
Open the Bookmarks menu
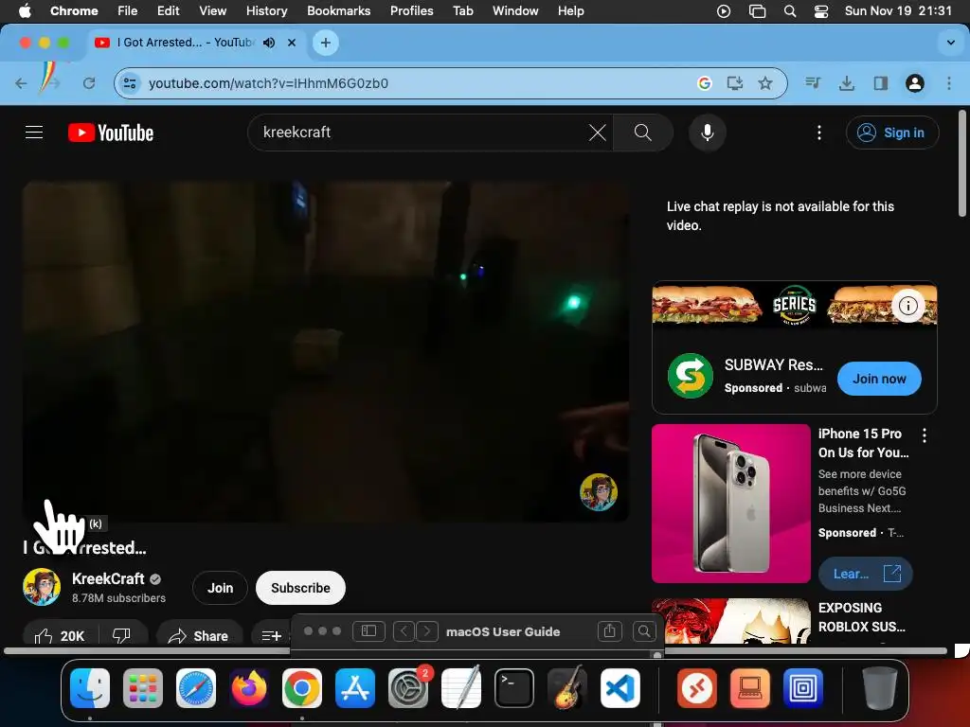click(338, 11)
